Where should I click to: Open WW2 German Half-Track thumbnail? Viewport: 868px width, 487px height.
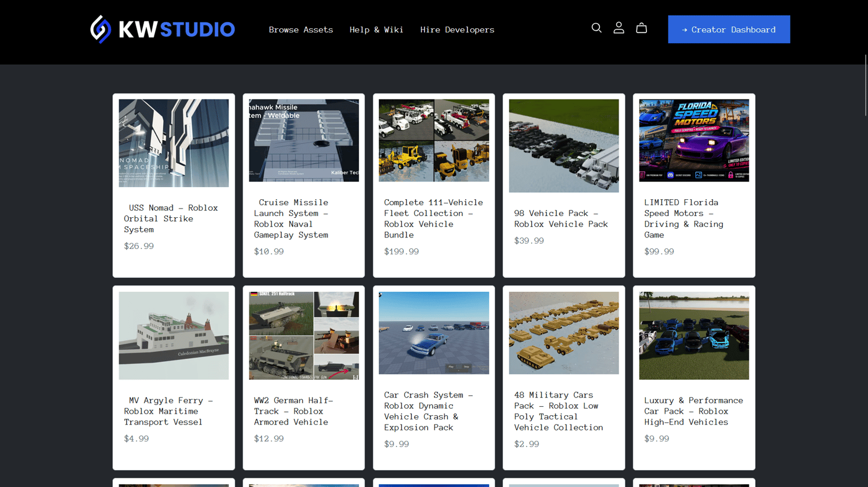coord(304,336)
